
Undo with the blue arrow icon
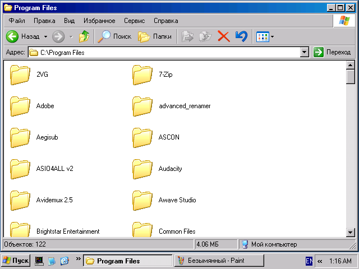tap(241, 36)
